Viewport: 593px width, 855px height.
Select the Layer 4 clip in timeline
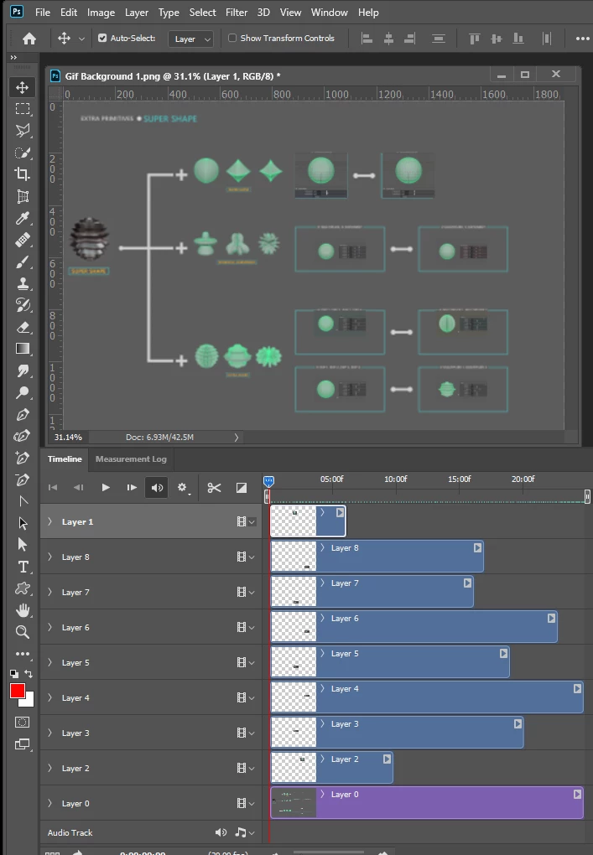(x=427, y=697)
